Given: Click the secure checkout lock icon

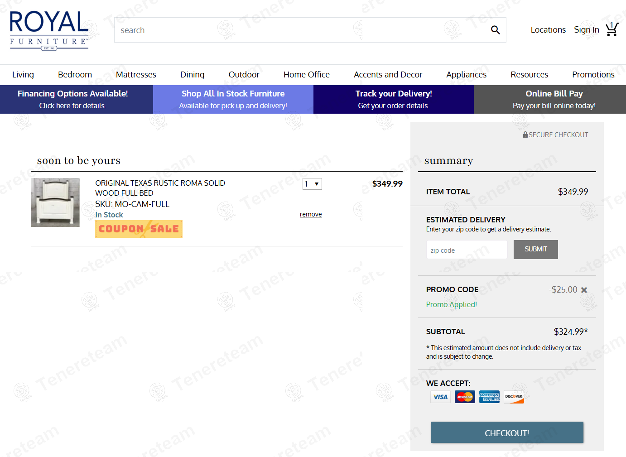Looking at the screenshot, I should [525, 135].
